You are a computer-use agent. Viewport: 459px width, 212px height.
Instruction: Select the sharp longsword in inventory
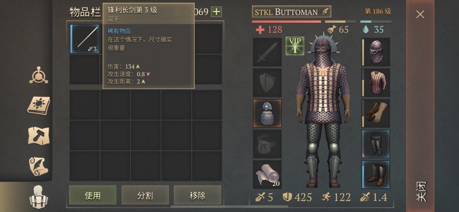(85, 39)
